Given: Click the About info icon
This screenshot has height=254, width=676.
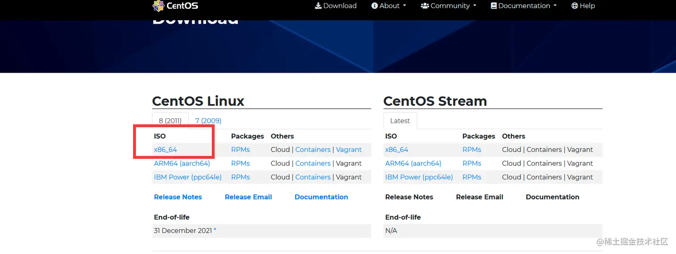Looking at the screenshot, I should pos(375,6).
